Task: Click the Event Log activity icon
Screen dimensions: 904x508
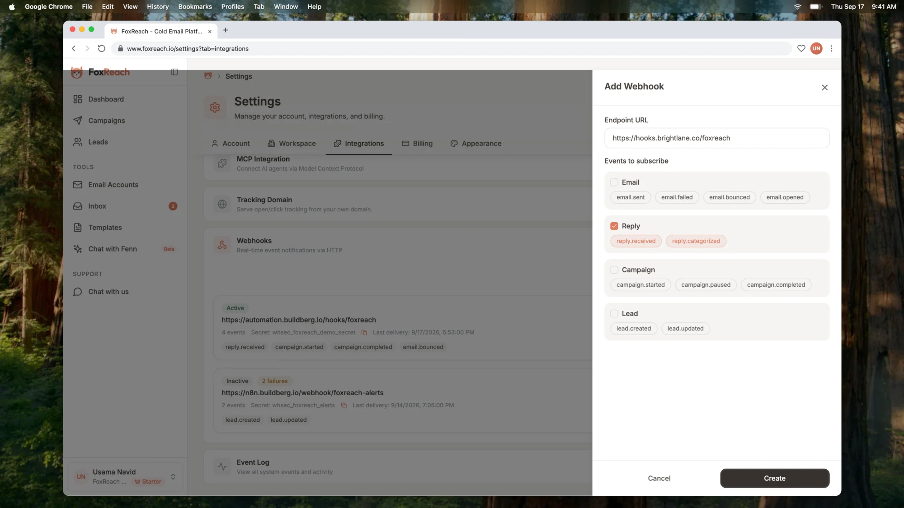Action: click(222, 466)
